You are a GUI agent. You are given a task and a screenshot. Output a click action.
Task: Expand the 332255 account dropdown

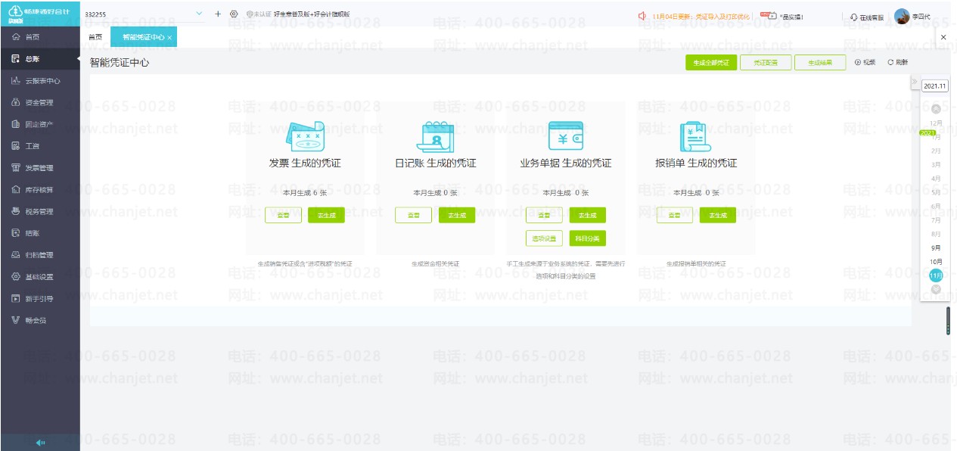coord(200,14)
